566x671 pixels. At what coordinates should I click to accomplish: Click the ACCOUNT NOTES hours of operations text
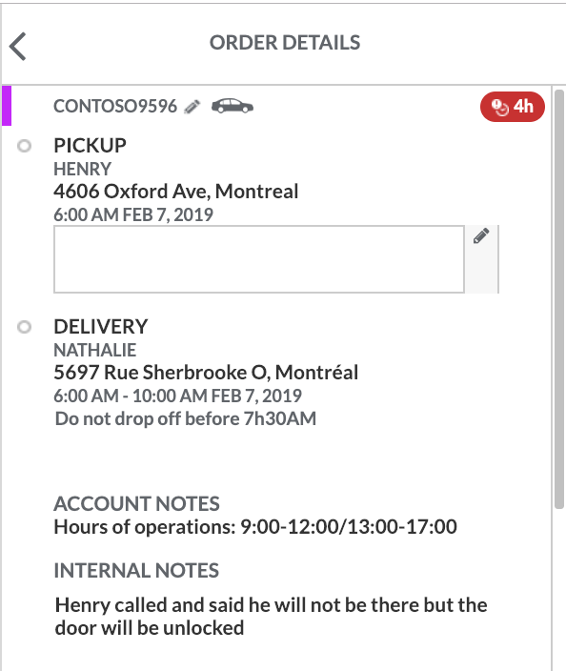255,527
